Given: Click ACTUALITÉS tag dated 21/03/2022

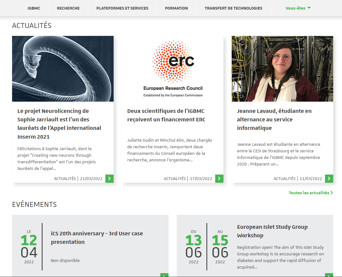Looking at the screenshot, I should [65, 179].
